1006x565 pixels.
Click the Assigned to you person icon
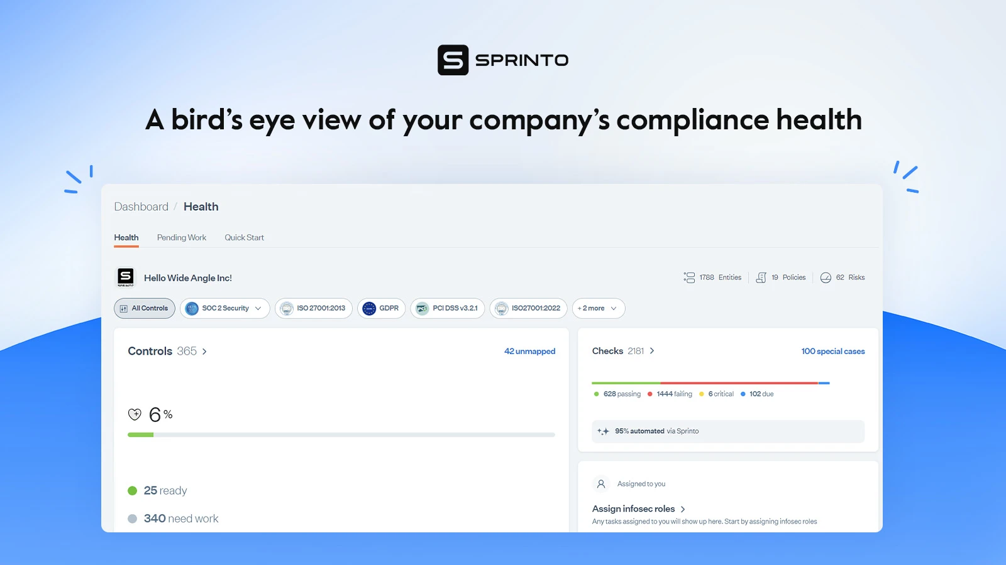tap(601, 484)
